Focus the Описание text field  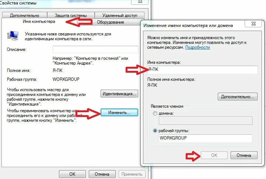point(95,49)
